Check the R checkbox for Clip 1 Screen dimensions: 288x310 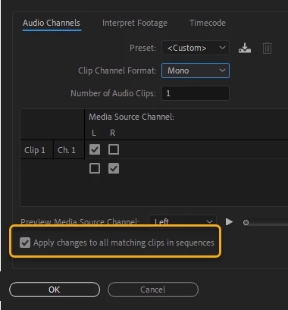114,149
